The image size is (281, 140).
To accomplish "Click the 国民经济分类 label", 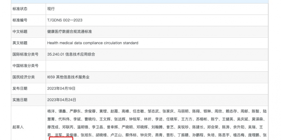I will (x=22, y=77).
